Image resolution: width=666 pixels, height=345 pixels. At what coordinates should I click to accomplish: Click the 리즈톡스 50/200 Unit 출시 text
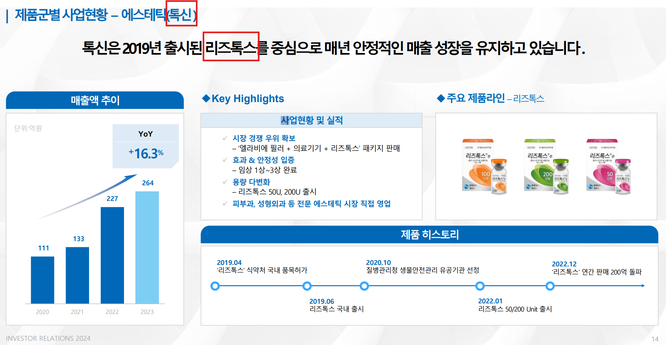pos(515,309)
